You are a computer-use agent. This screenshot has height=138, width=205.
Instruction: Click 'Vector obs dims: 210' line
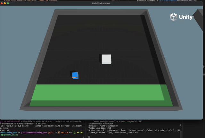point(100,128)
